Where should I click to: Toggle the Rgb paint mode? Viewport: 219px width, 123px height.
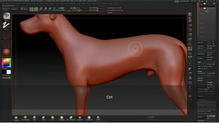click(61, 8)
